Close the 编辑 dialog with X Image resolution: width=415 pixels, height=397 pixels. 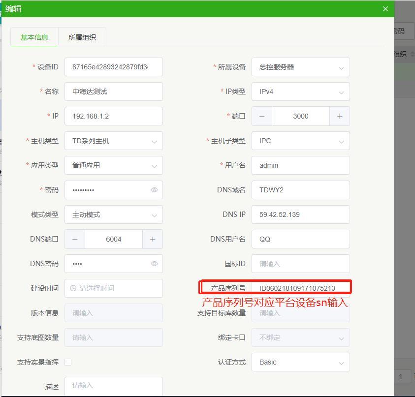385,9
